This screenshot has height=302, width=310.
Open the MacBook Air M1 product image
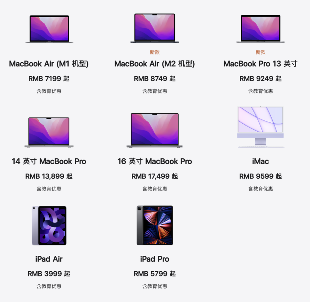(49, 29)
